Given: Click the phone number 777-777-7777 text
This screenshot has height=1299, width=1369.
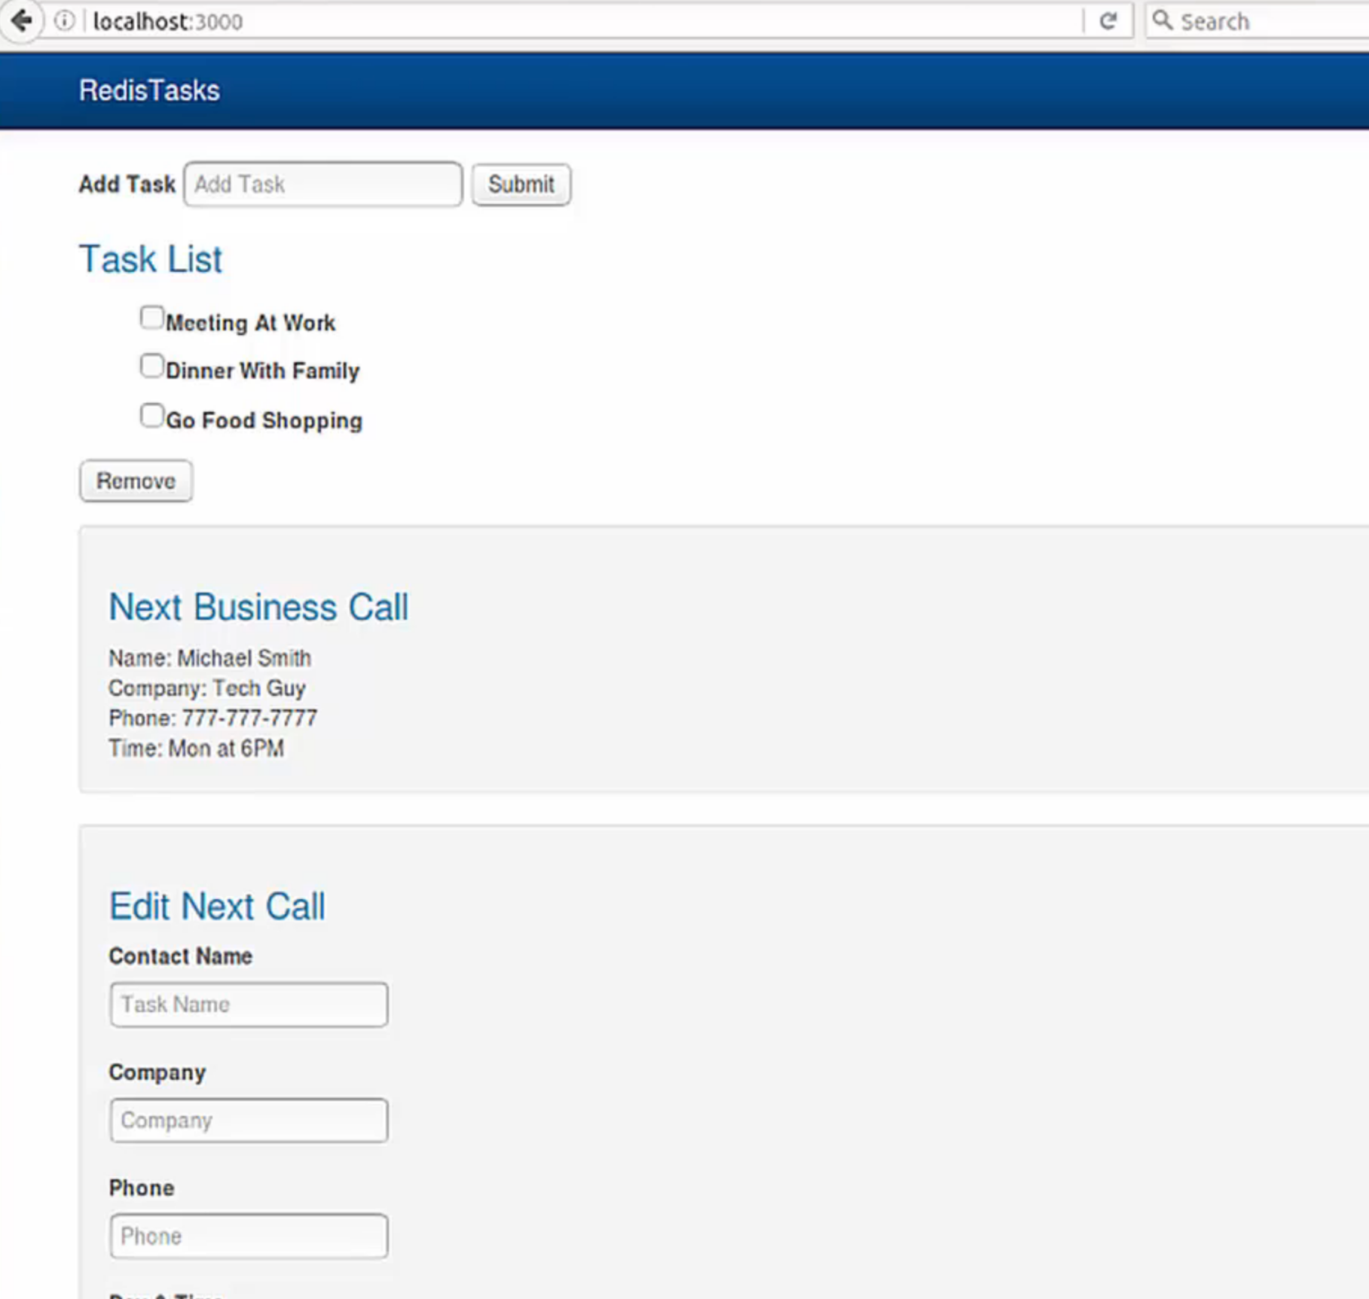Looking at the screenshot, I should [249, 718].
